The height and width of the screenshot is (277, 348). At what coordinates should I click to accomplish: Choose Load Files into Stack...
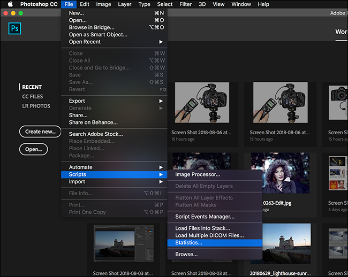tap(202, 228)
